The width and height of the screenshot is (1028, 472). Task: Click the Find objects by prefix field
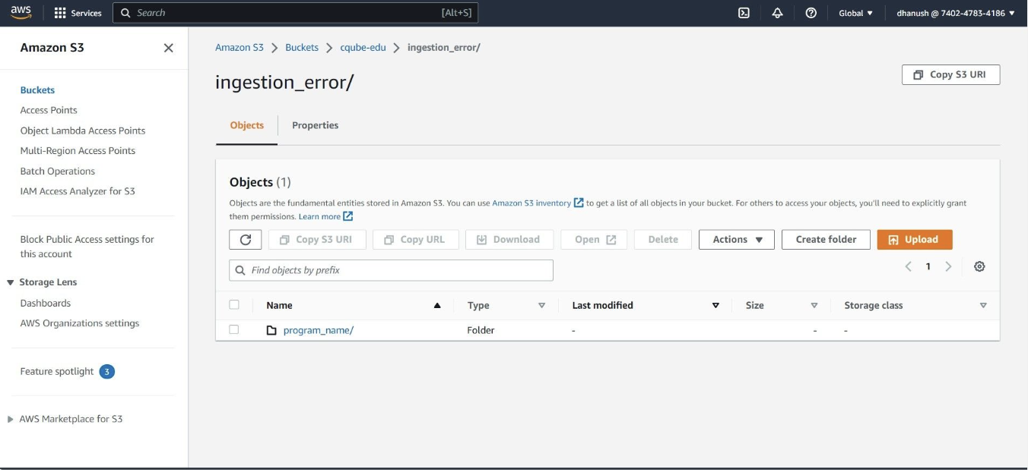point(391,270)
